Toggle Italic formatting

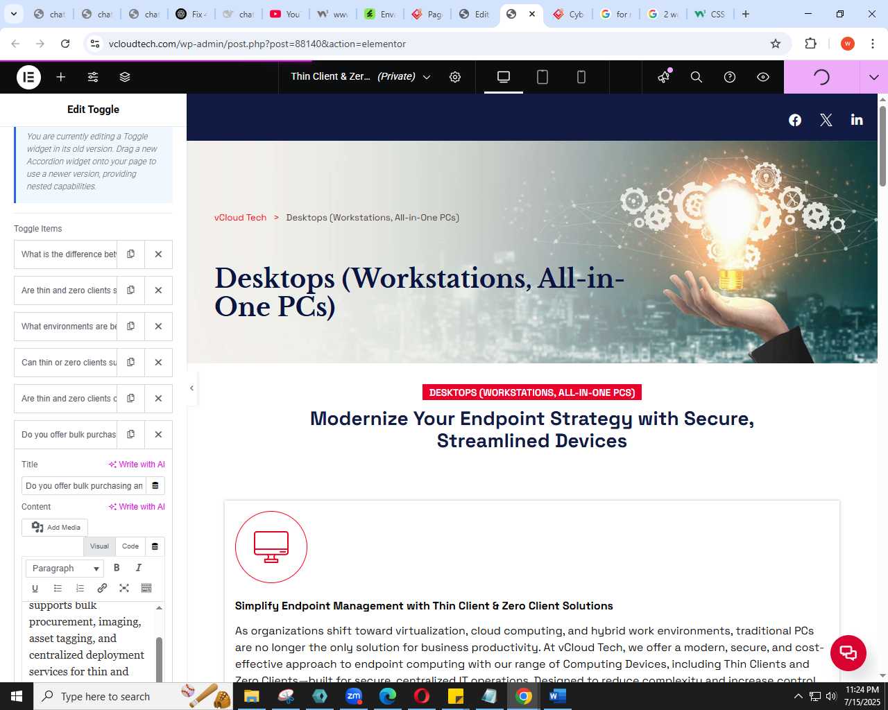(139, 568)
